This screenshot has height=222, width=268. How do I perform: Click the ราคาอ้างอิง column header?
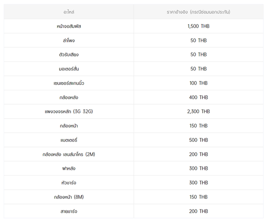pos(198,12)
